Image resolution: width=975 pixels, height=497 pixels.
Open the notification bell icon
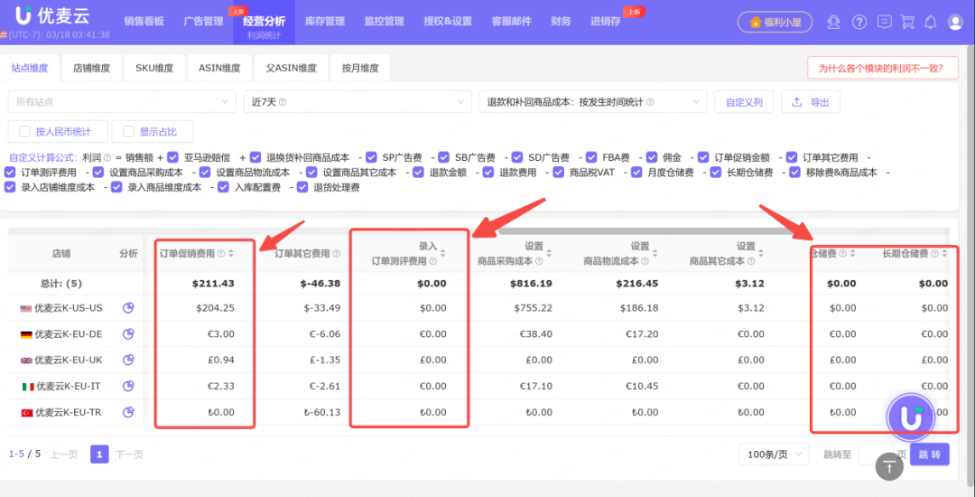(x=930, y=22)
